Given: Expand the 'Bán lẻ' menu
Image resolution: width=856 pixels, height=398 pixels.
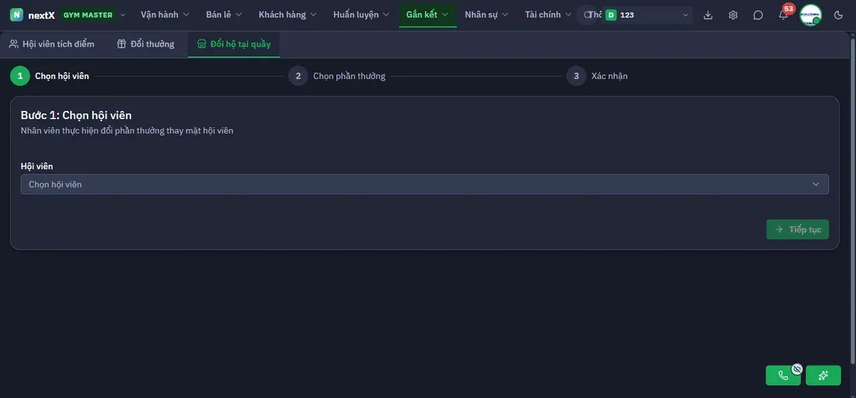Looking at the screenshot, I should 224,15.
